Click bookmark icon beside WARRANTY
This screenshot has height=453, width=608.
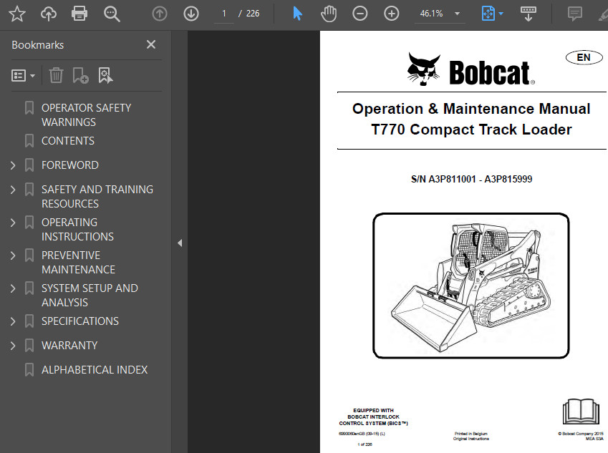[x=29, y=345]
